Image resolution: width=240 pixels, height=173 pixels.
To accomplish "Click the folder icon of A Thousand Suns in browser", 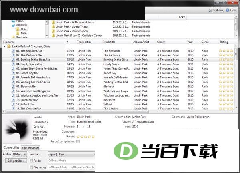I will (53, 22).
